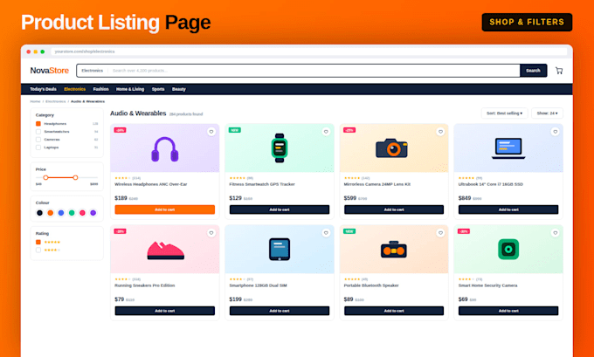Favorite the Portable Bluetooth Speaker heart icon

[x=440, y=233]
